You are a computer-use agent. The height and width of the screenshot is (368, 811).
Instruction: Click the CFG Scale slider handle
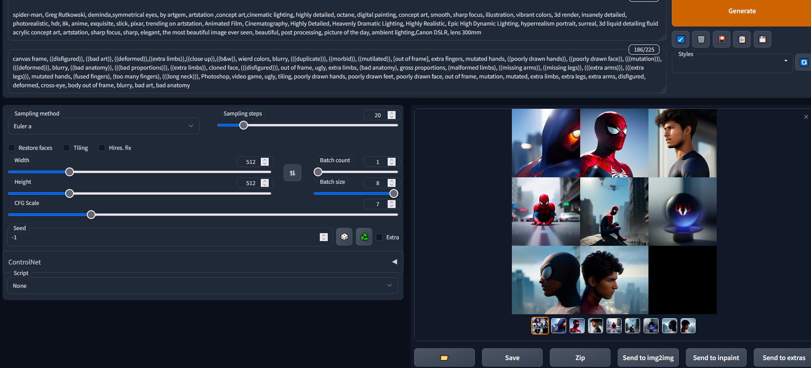click(91, 215)
